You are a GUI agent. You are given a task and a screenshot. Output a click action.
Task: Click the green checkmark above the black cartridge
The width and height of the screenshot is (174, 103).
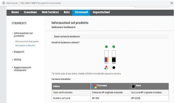(x=114, y=47)
